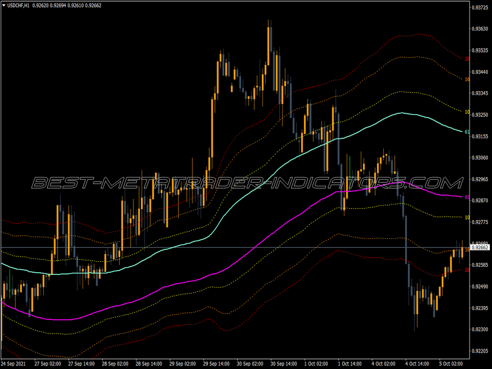Click the upper red 20 band label
Viewport: 492px width, 369px height.
tap(467, 58)
